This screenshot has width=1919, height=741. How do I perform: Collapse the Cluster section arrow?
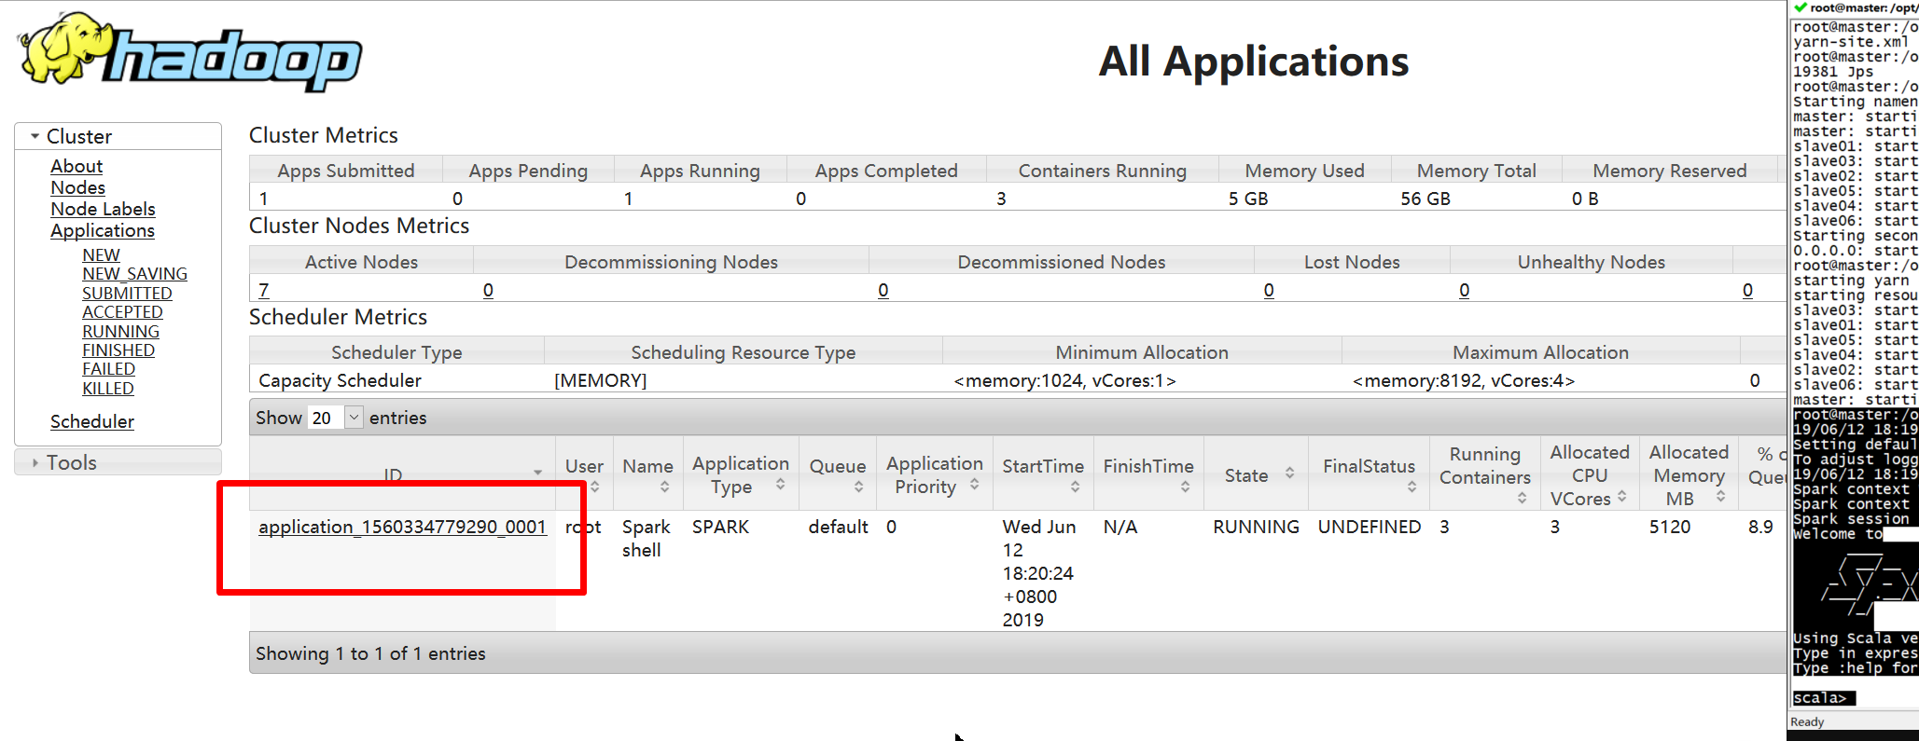35,136
